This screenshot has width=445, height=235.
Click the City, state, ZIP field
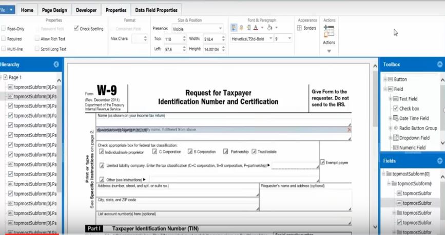point(178,206)
